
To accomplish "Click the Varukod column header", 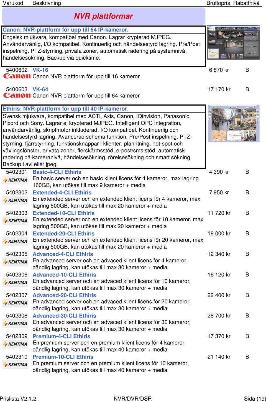I will 13,3.
